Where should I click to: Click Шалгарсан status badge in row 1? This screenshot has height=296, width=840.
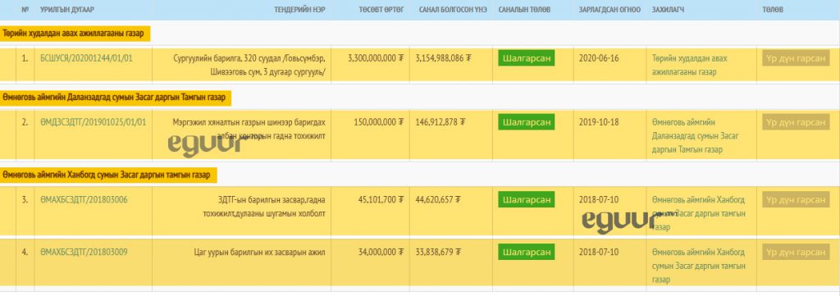[x=526, y=58]
